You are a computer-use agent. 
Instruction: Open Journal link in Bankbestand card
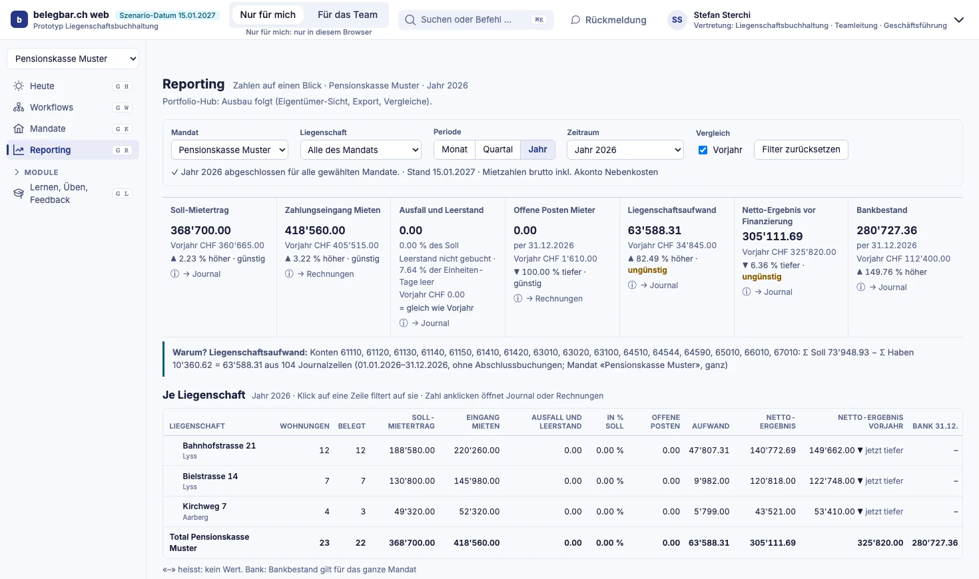888,288
